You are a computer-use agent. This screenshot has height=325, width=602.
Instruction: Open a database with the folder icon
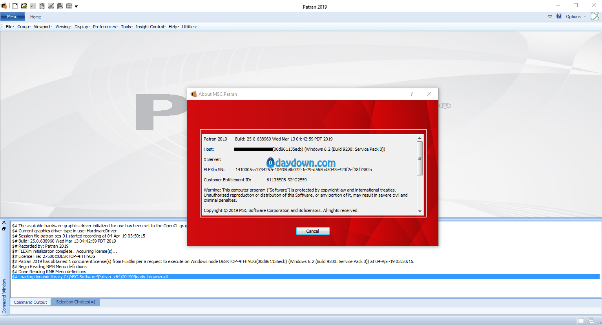[x=24, y=6]
